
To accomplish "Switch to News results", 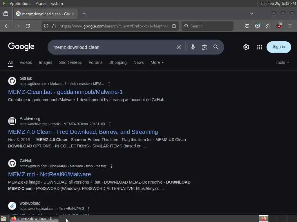I will [x=138, y=62].
